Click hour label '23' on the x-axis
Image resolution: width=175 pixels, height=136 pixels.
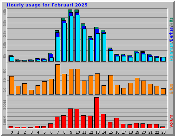click(x=163, y=132)
